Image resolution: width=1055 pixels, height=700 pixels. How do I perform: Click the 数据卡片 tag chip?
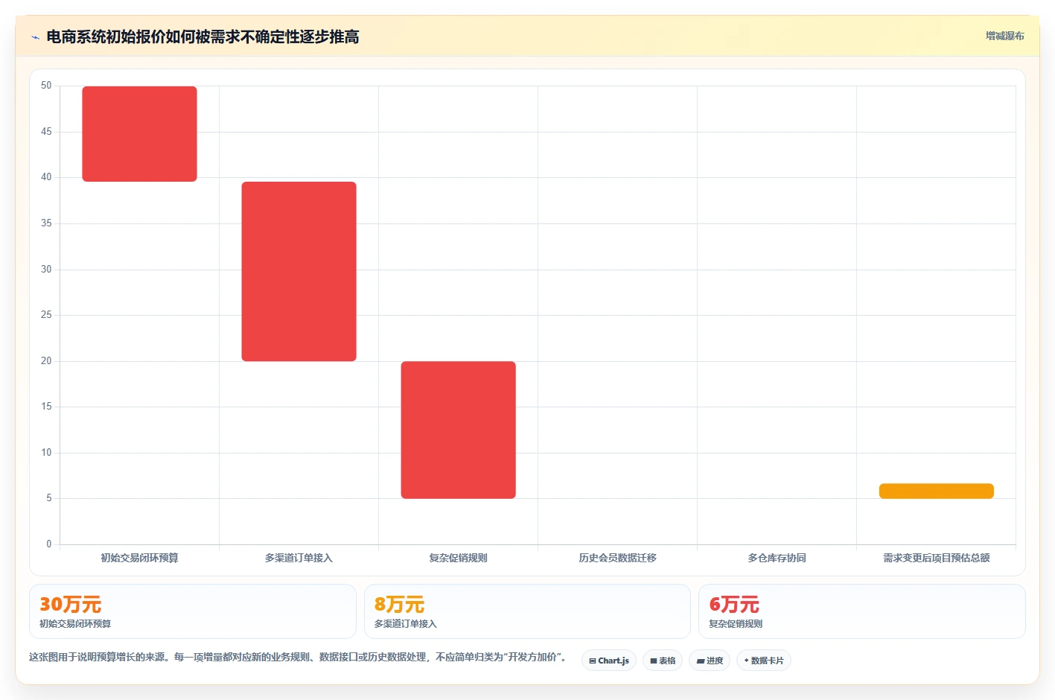(764, 661)
